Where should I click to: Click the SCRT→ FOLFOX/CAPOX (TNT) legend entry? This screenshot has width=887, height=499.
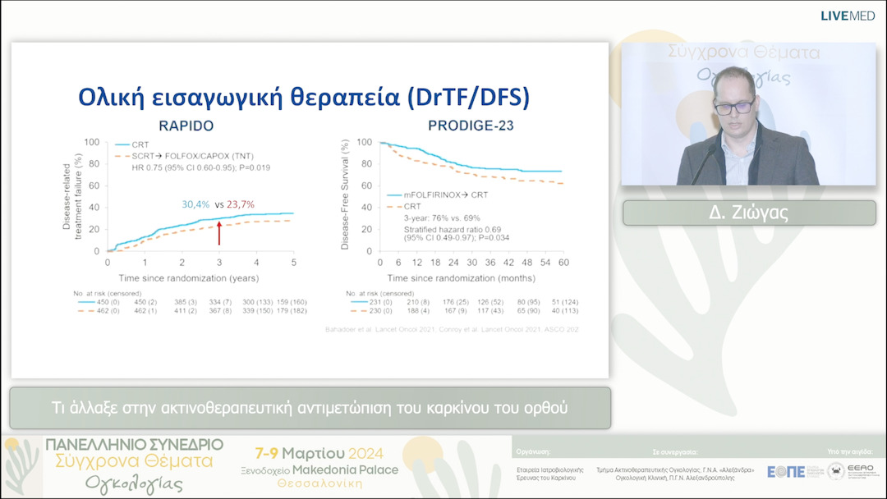point(185,156)
